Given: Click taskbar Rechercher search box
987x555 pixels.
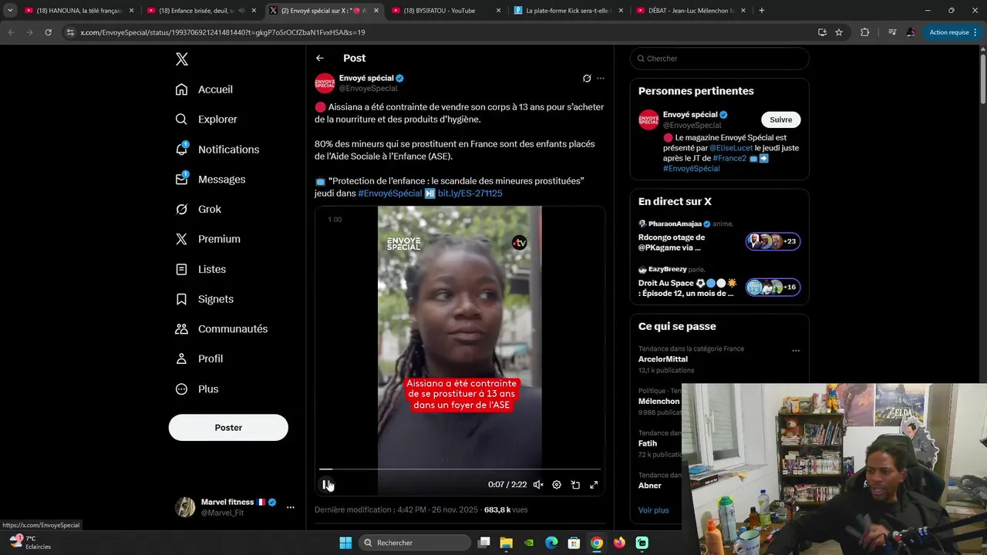Looking at the screenshot, I should (x=416, y=543).
